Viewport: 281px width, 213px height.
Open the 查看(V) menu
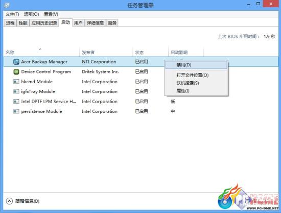coord(51,14)
